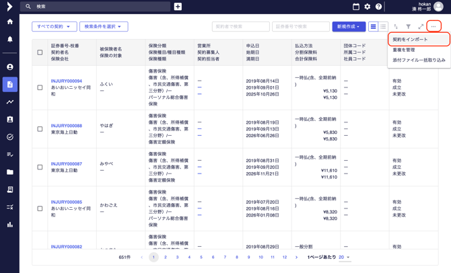Check the row for INJURY000094

coord(40,87)
